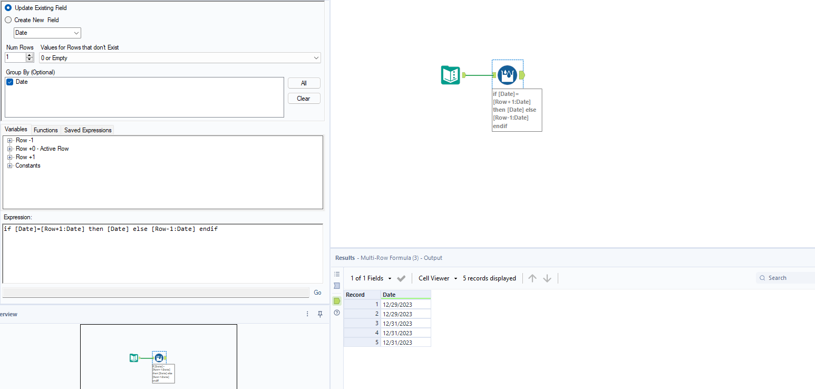Open the Results help icon
This screenshot has height=389, width=815.
click(x=337, y=313)
